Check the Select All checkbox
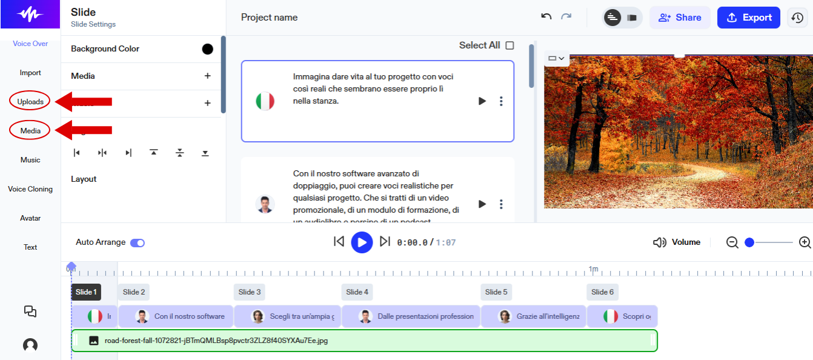 click(509, 45)
